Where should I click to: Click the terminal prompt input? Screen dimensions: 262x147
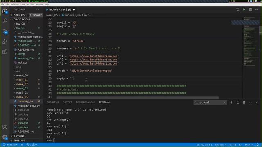coord(54,140)
